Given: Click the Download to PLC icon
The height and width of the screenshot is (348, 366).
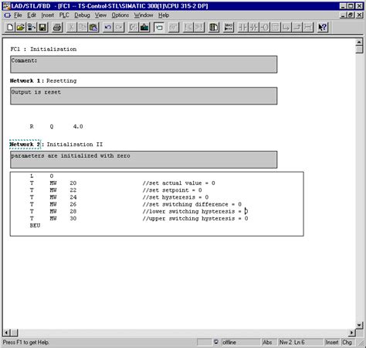Looking at the screenshot, I should pyautogui.click(x=144, y=27).
